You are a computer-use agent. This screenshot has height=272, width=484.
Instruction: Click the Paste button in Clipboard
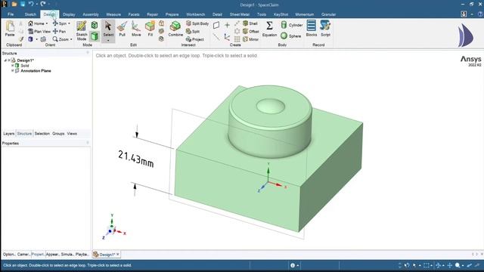(10, 29)
